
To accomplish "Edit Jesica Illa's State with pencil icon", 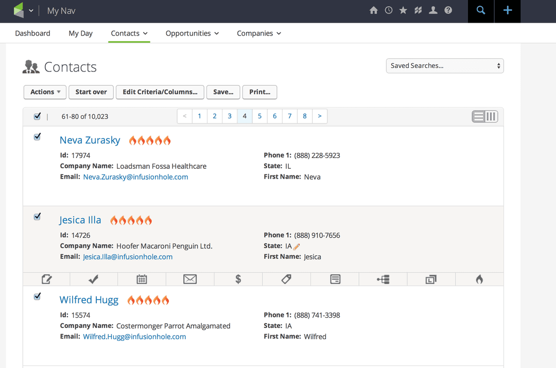I will tap(297, 247).
